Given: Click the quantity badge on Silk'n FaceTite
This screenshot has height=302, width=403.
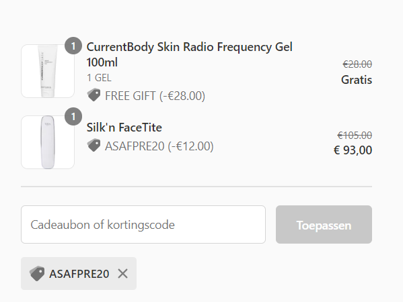Looking at the screenshot, I should (x=73, y=117).
